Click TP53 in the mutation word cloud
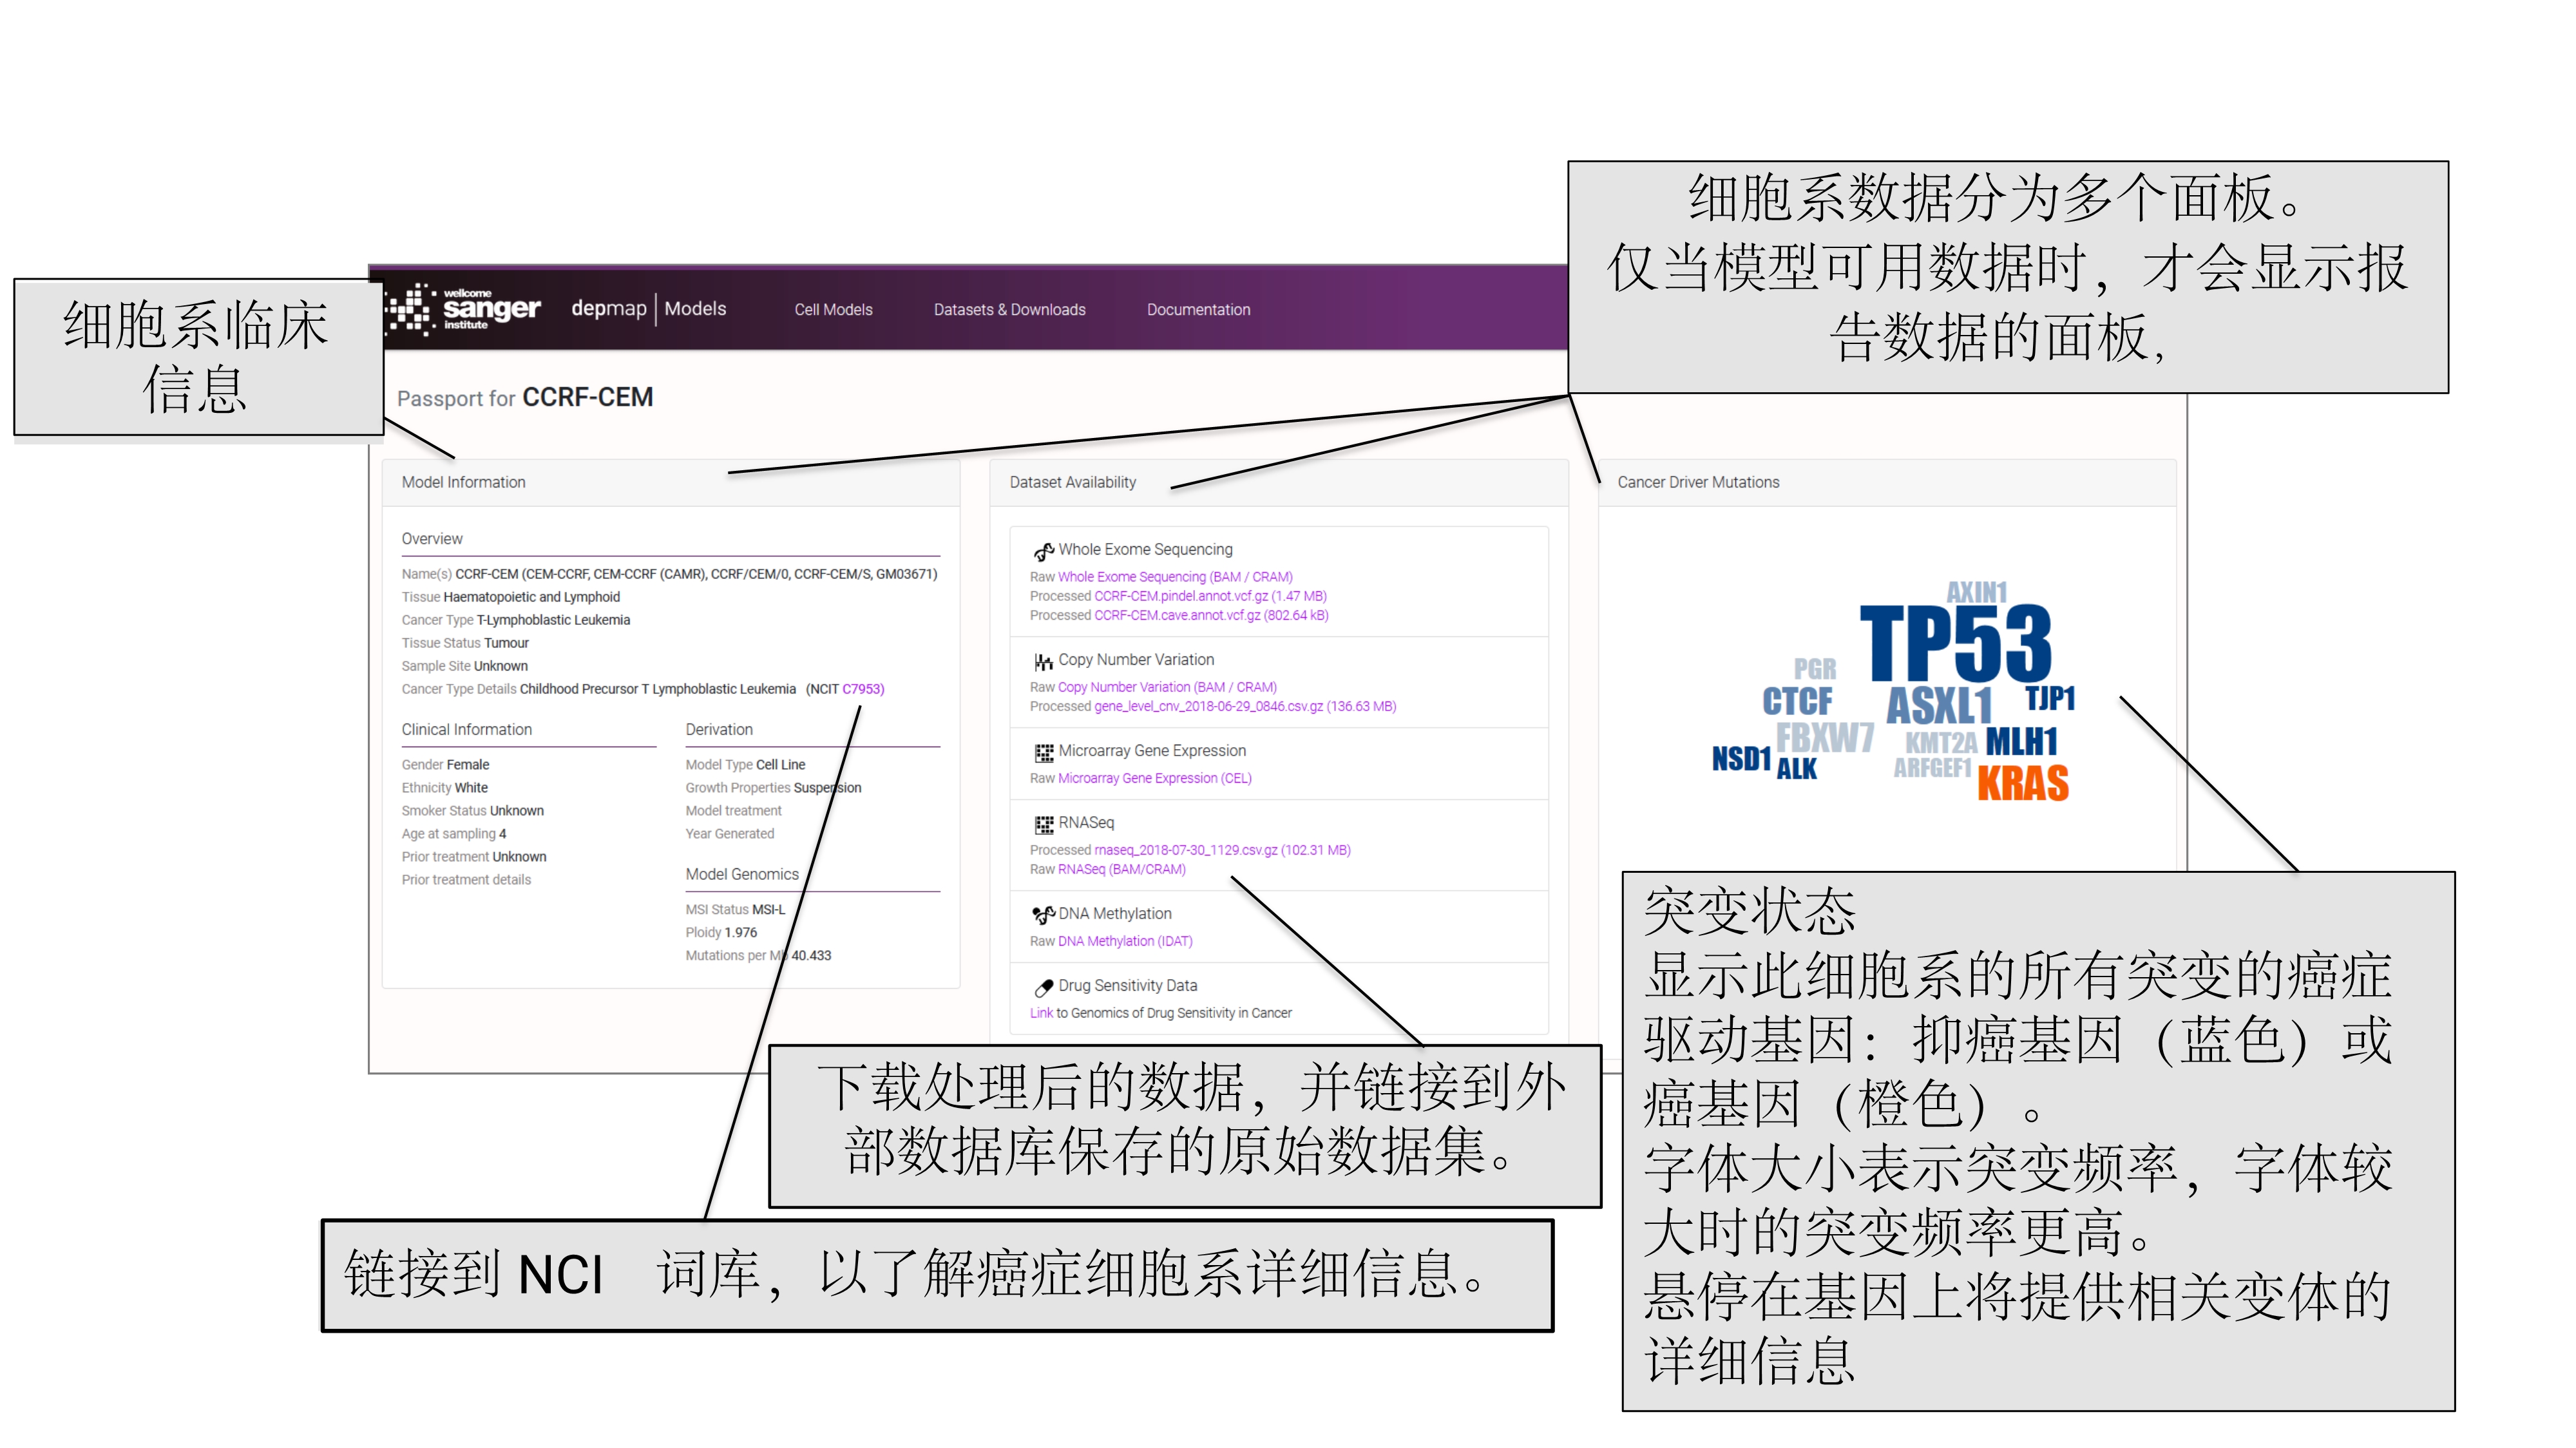The width and height of the screenshot is (2576, 1448). coord(1955,643)
